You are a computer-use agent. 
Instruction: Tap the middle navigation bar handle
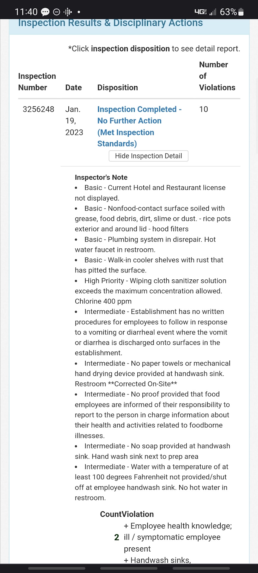point(129,568)
